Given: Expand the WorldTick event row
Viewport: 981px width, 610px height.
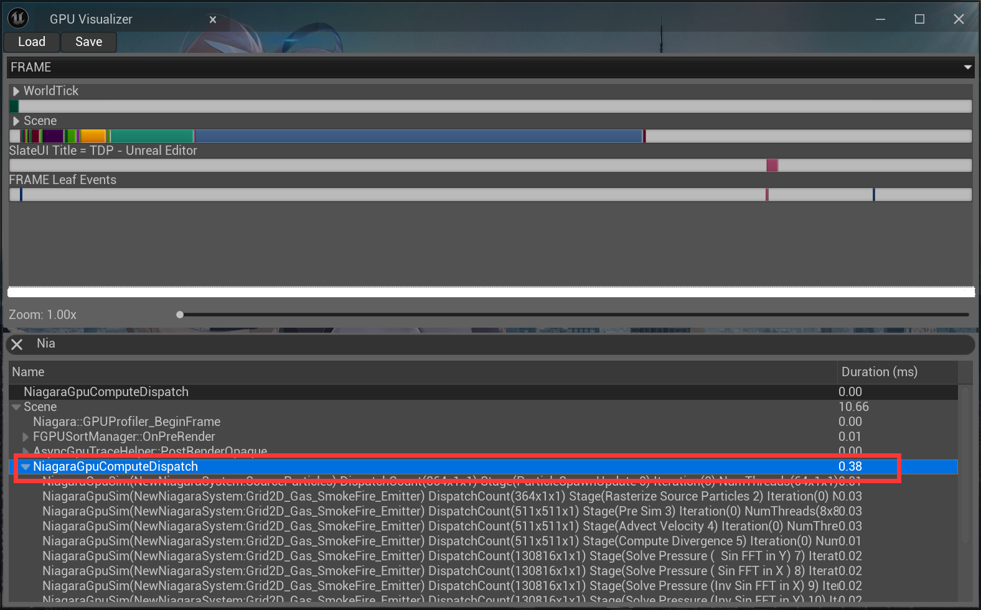Looking at the screenshot, I should pyautogui.click(x=16, y=91).
